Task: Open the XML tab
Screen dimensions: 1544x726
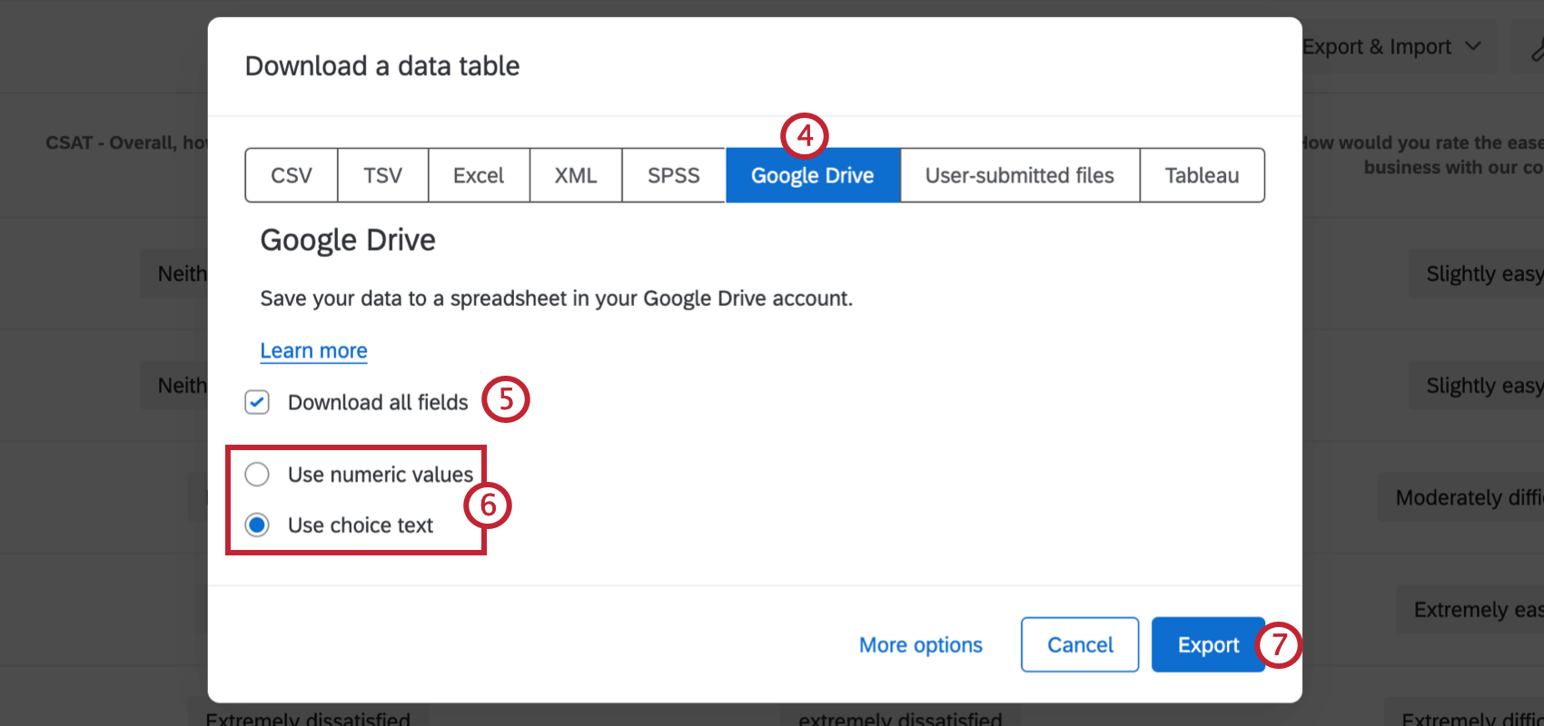Action: point(576,175)
